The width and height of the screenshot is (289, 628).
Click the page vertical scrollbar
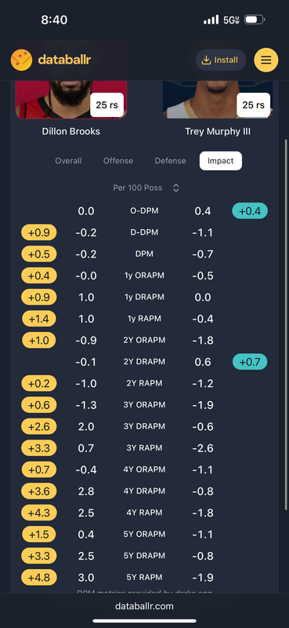pos(285,324)
